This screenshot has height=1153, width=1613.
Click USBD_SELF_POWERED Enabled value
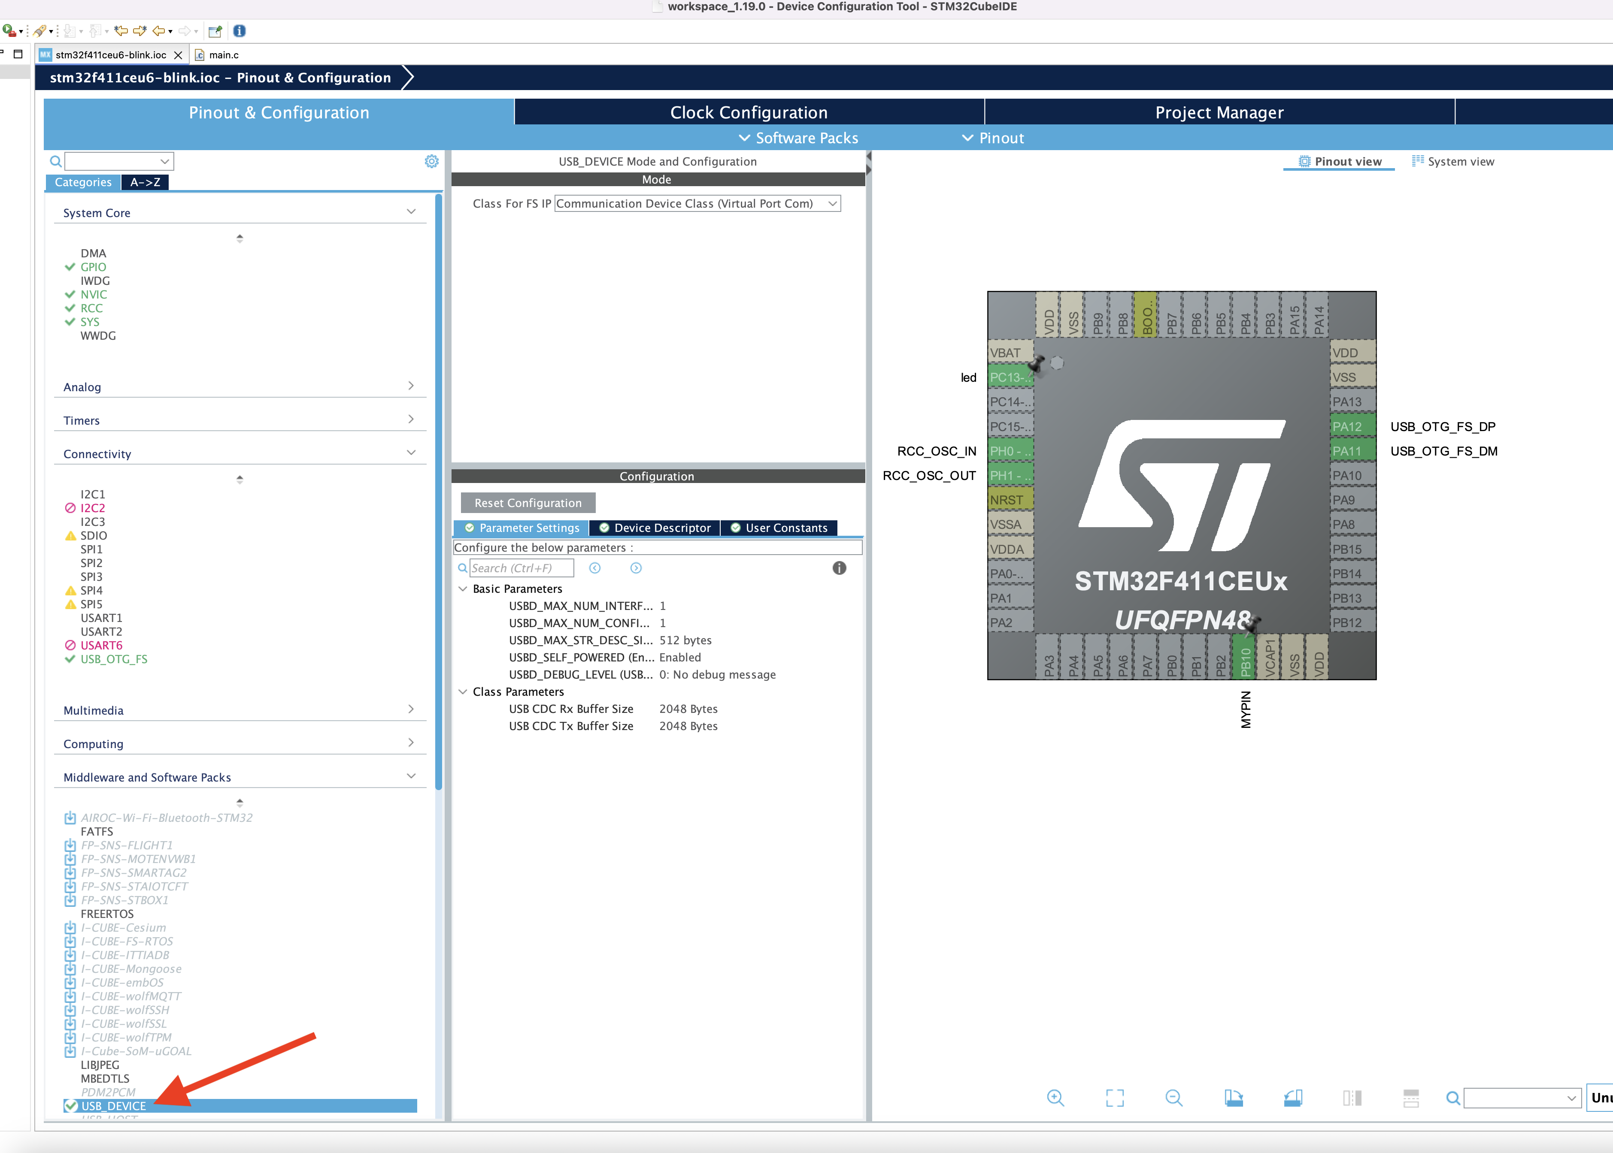(680, 658)
